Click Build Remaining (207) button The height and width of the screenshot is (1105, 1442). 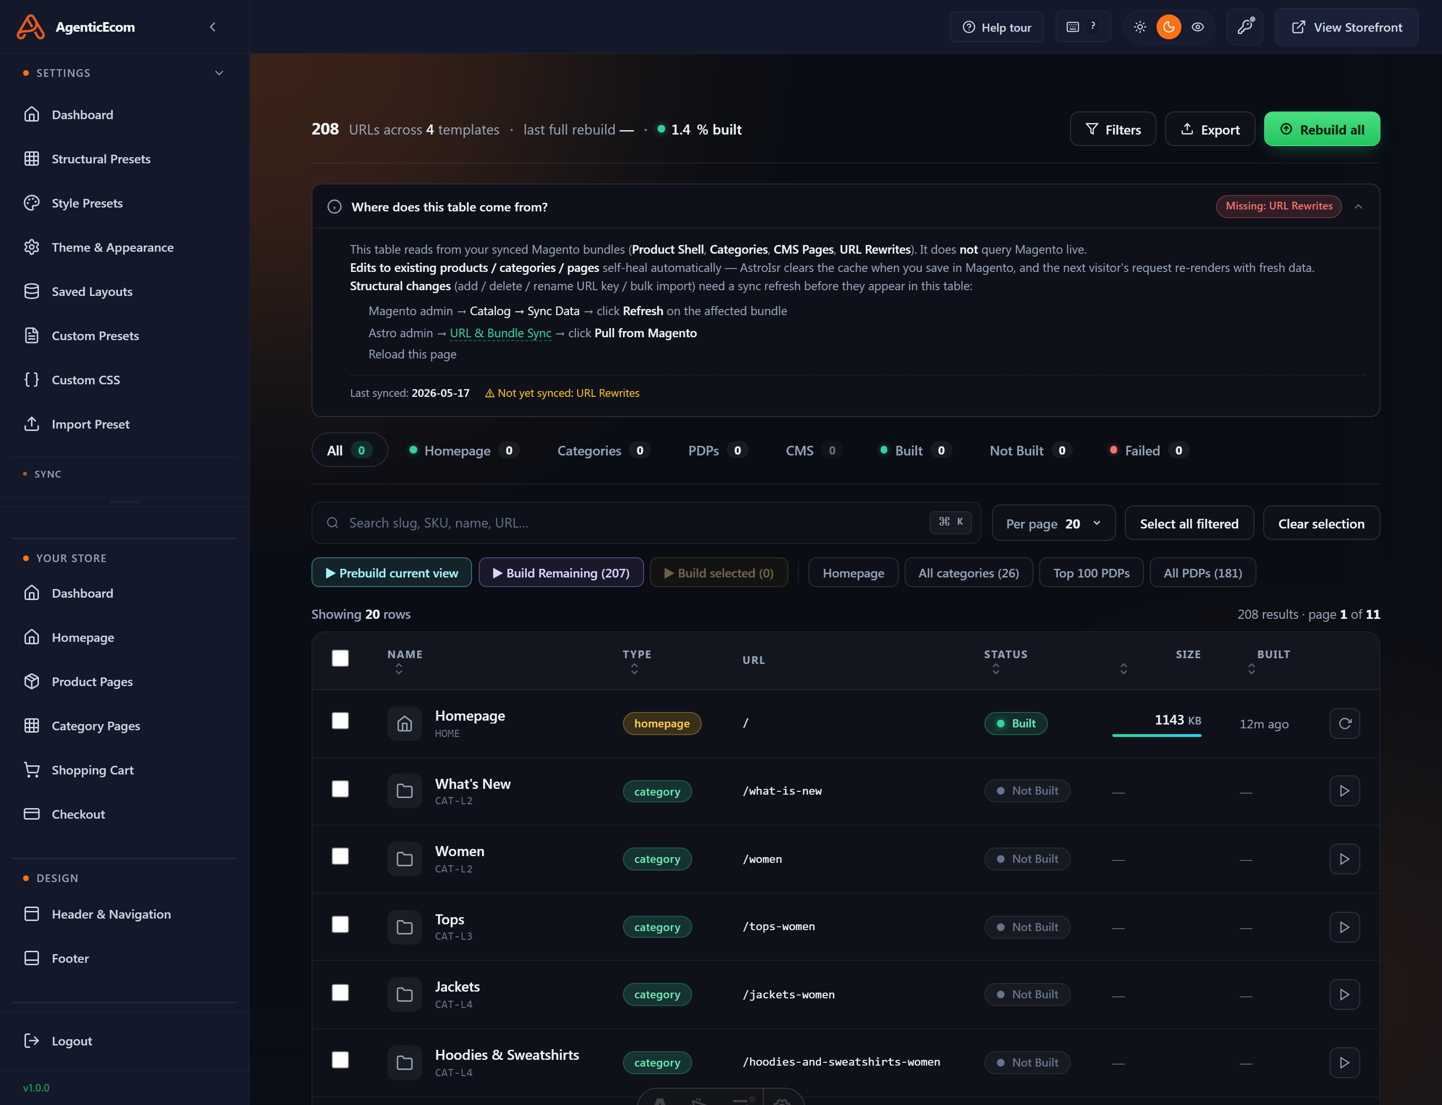coord(561,573)
